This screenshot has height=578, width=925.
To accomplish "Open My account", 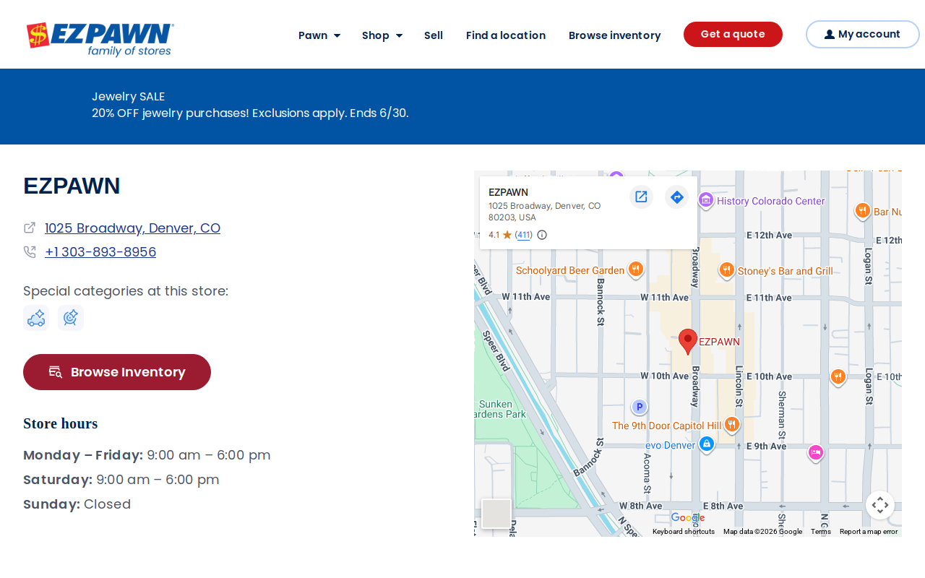I will (862, 34).
